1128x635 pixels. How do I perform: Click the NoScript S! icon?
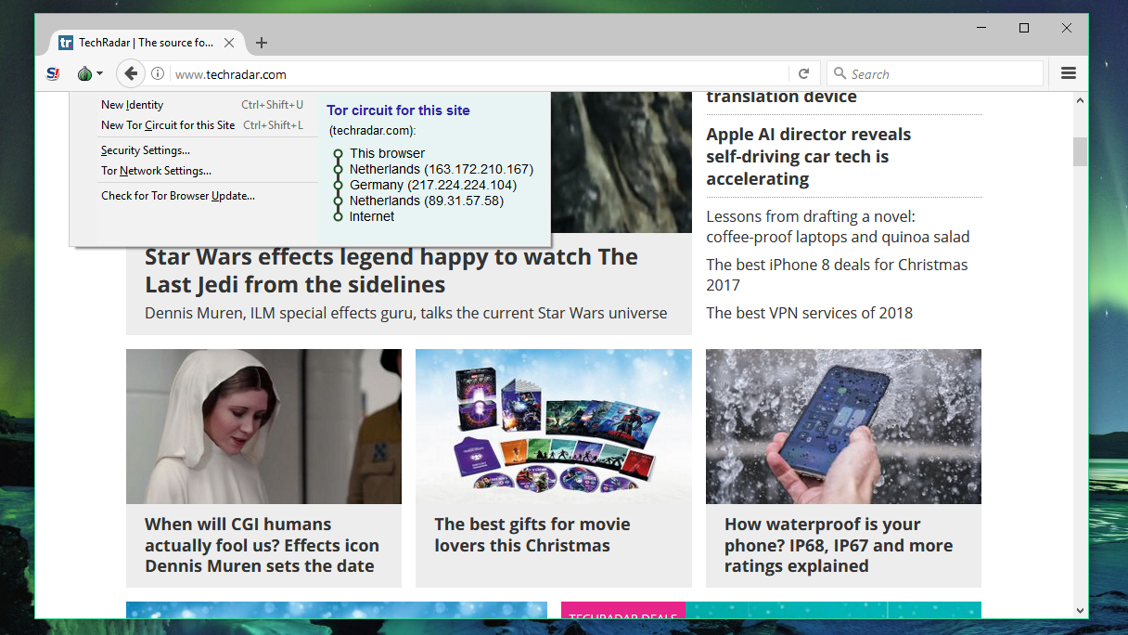(53, 73)
